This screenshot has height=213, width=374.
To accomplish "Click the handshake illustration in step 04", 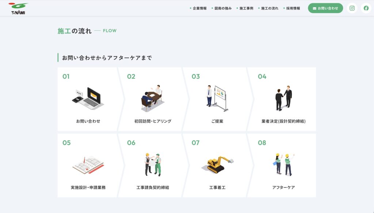I will click(283, 98).
